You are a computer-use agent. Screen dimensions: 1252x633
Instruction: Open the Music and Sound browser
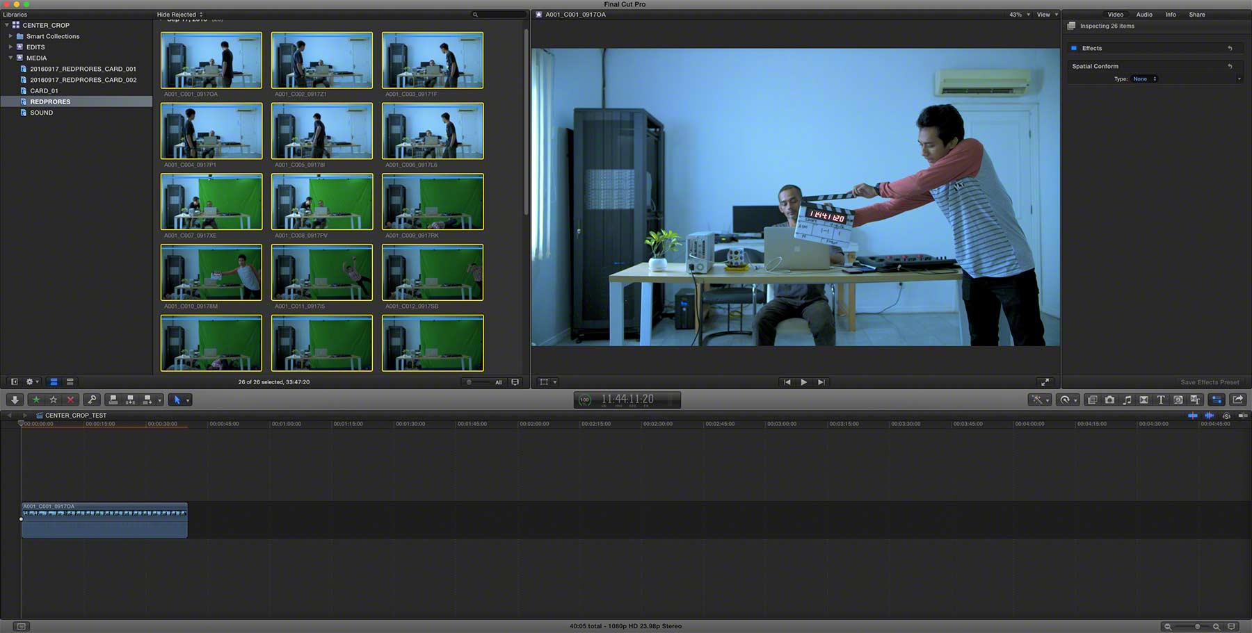[x=1127, y=400]
